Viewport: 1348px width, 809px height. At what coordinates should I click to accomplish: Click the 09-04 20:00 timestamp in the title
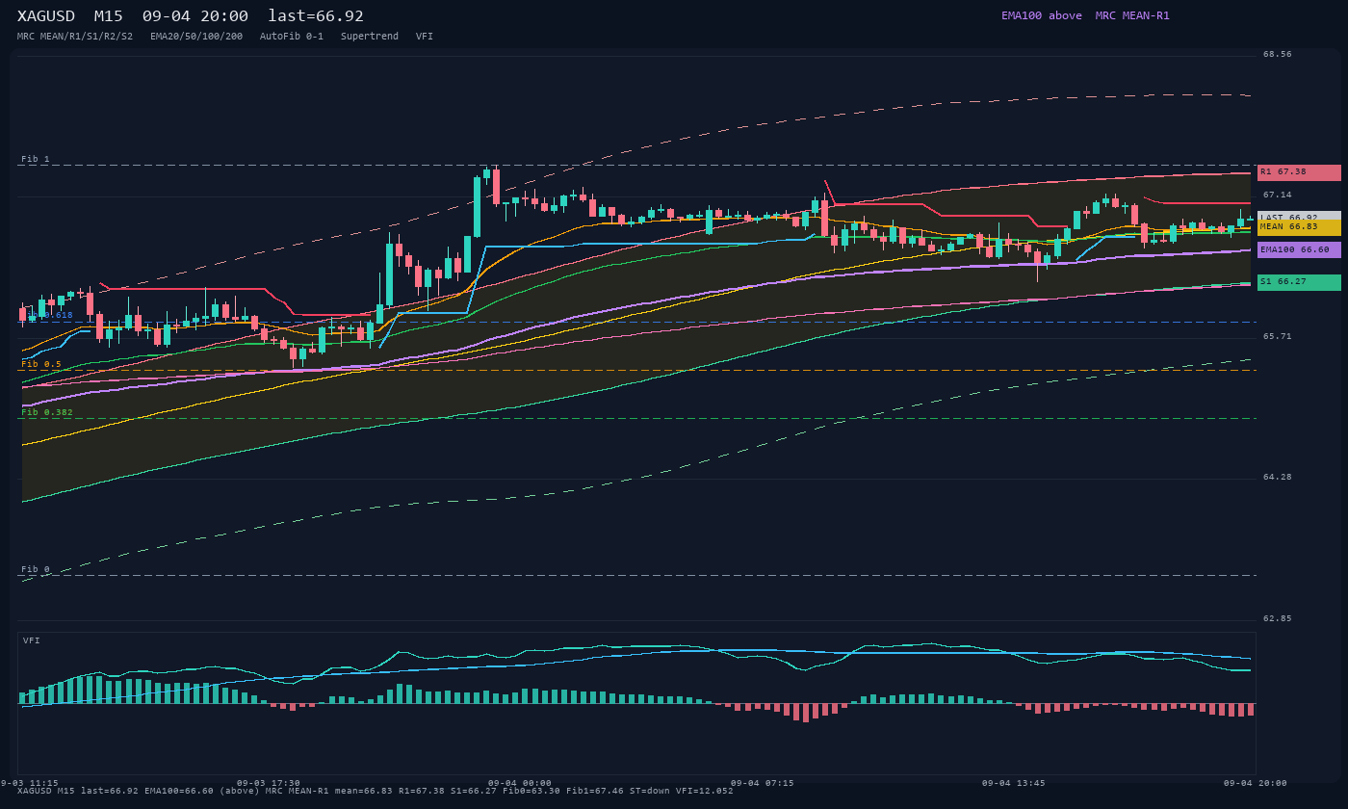pos(194,16)
